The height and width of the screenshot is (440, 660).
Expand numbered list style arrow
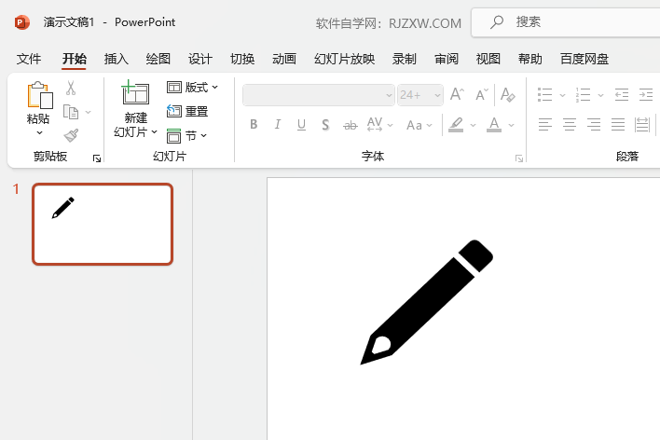click(600, 95)
